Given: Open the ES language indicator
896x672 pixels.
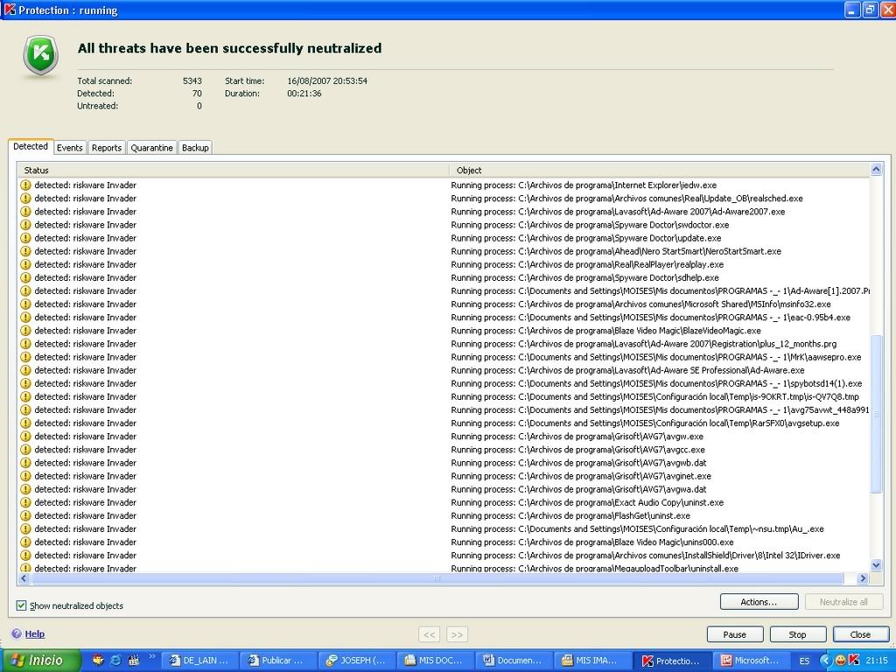Looking at the screenshot, I should [804, 661].
